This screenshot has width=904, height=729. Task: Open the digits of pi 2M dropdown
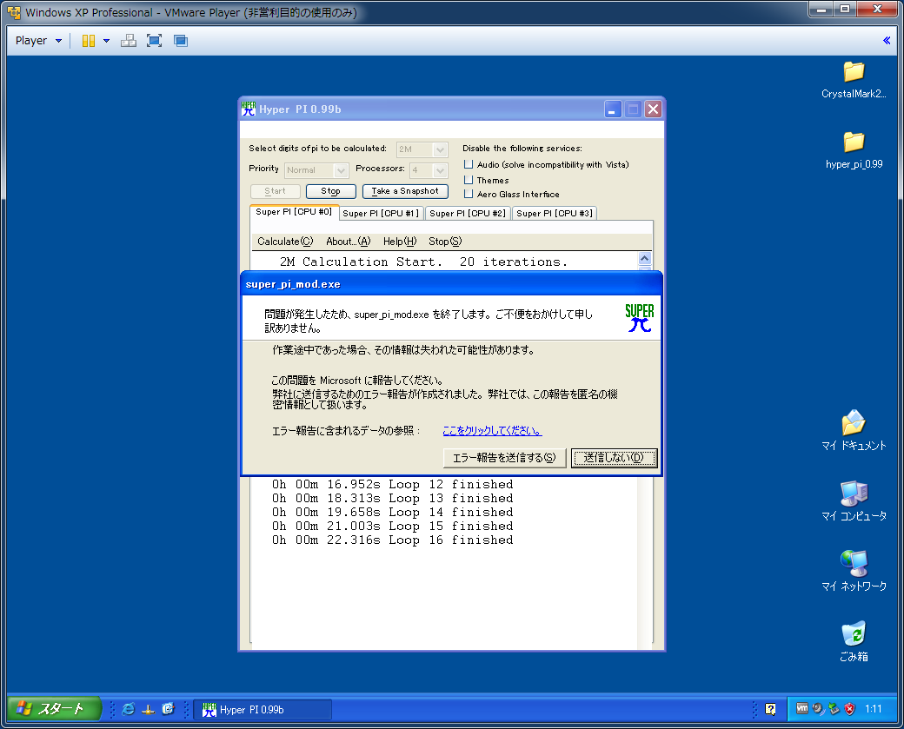coord(422,149)
